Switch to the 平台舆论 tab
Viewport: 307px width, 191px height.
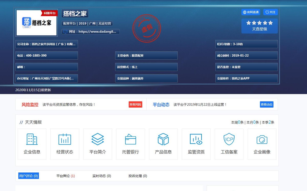(x=65, y=176)
